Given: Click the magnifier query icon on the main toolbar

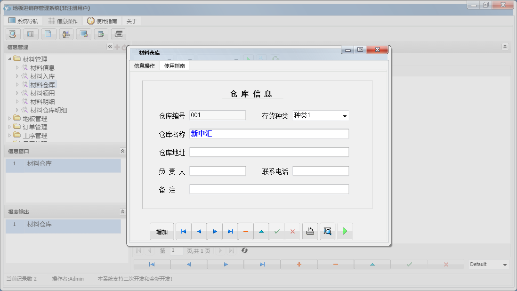Looking at the screenshot, I should click(x=13, y=34).
